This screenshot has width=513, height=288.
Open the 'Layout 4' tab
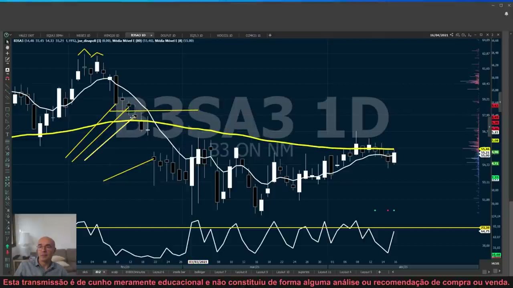(345, 272)
